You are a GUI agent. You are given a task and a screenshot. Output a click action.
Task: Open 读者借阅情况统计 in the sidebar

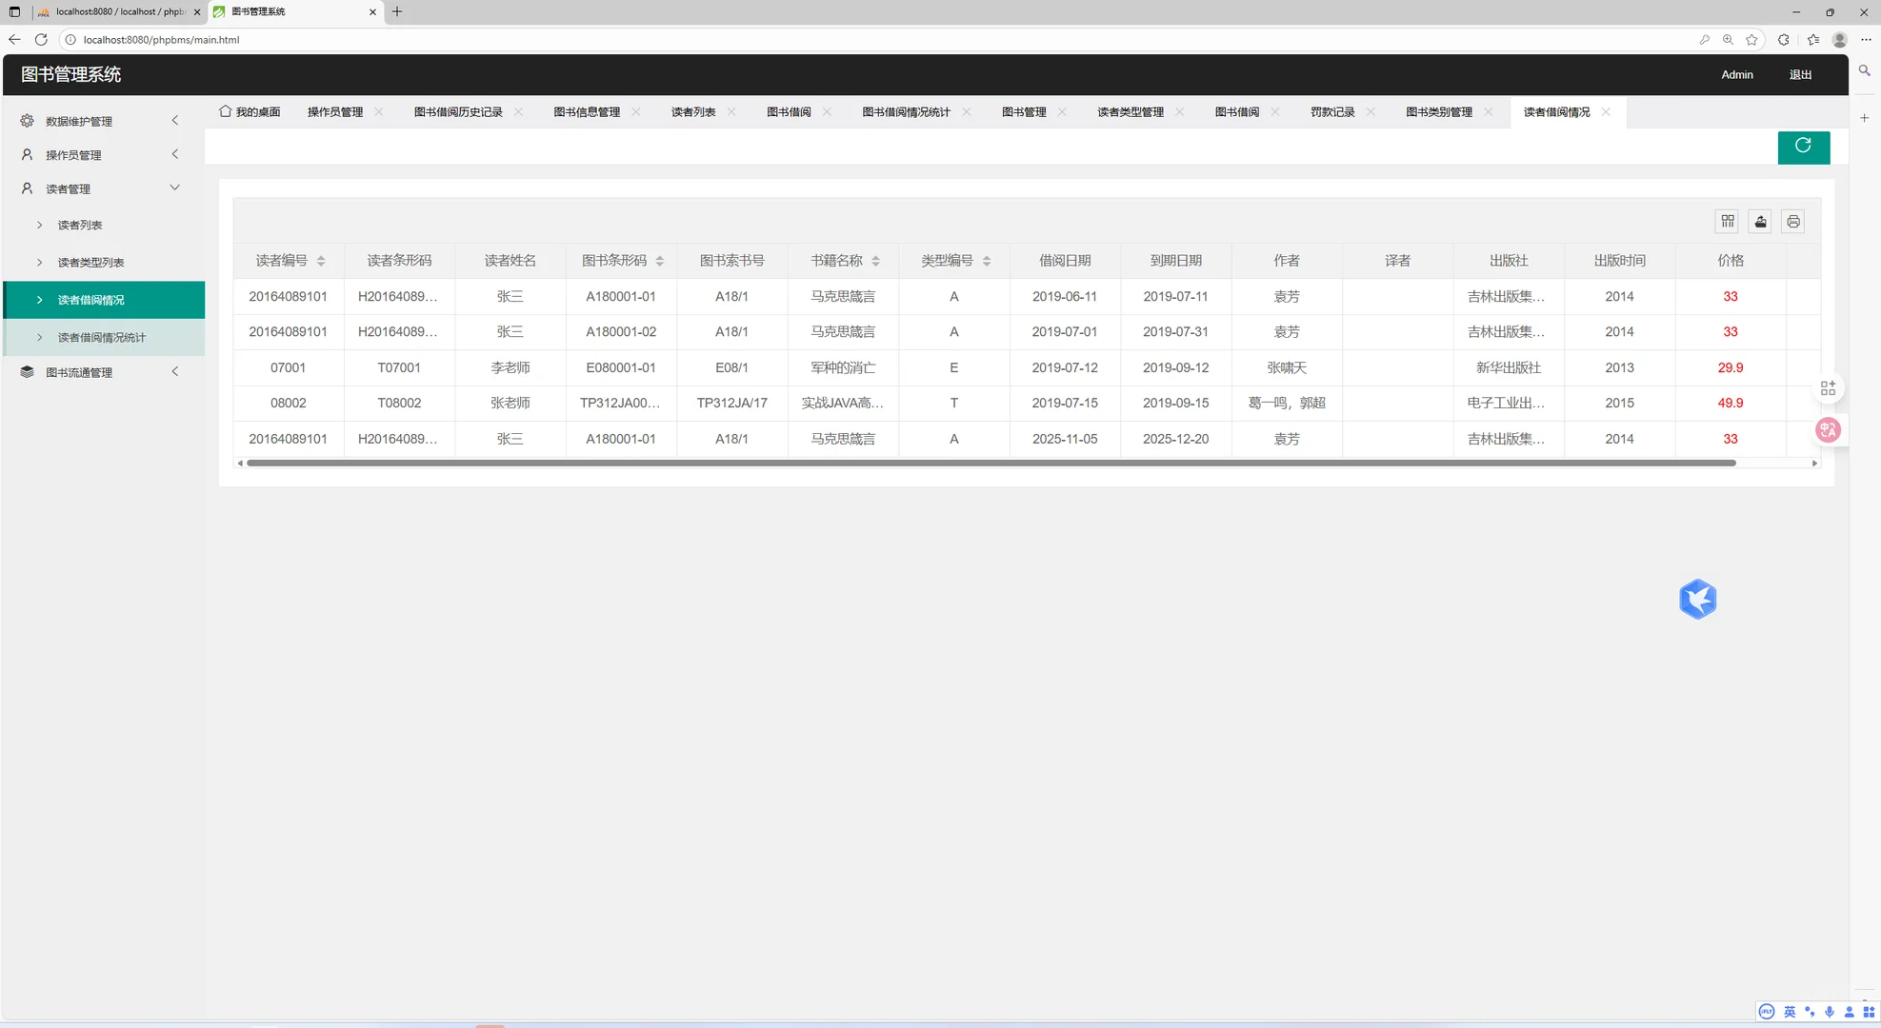[100, 336]
